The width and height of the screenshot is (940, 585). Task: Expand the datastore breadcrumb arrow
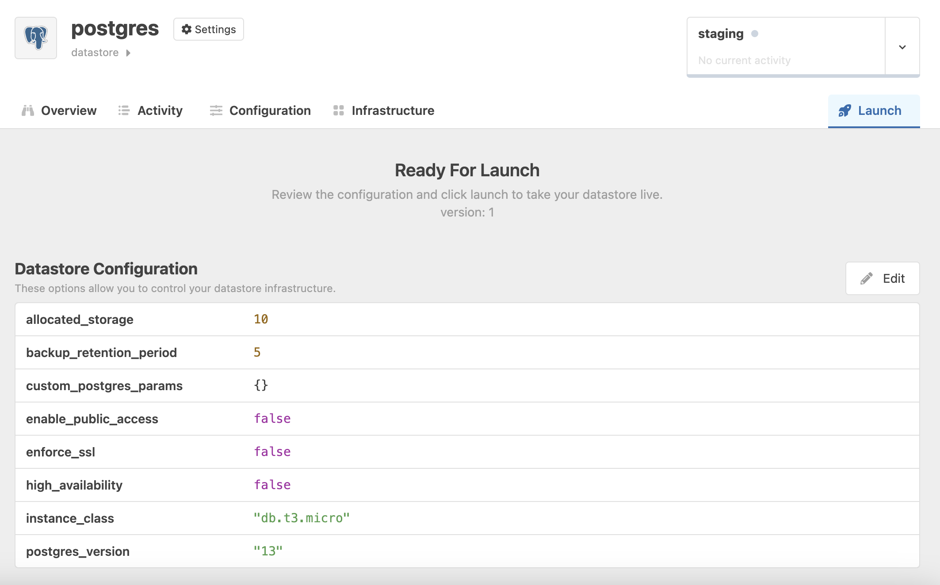pos(128,53)
